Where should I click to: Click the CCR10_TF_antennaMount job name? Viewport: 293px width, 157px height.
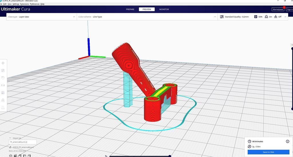[23, 147]
